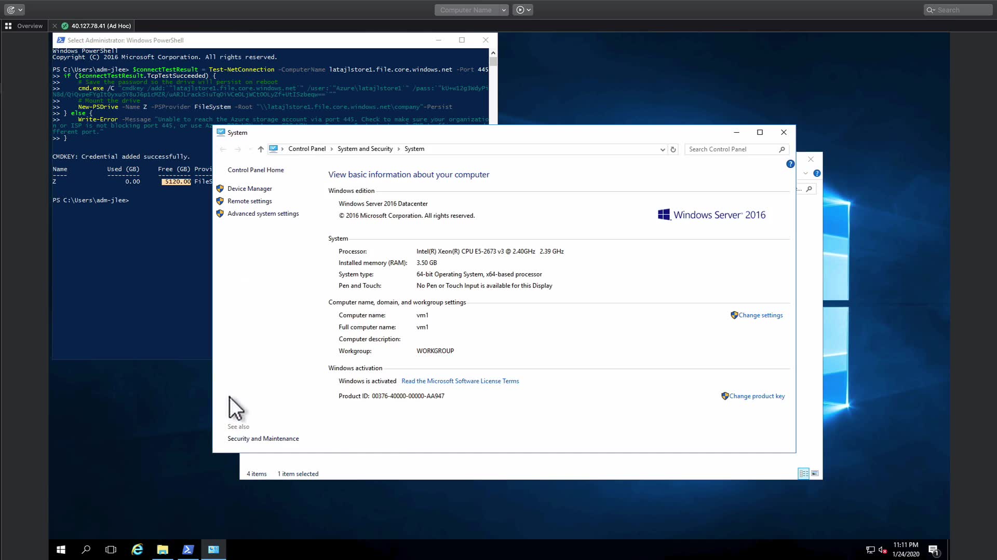Refresh the Control Panel address bar
Screen dimensions: 997x560
[x=673, y=149]
